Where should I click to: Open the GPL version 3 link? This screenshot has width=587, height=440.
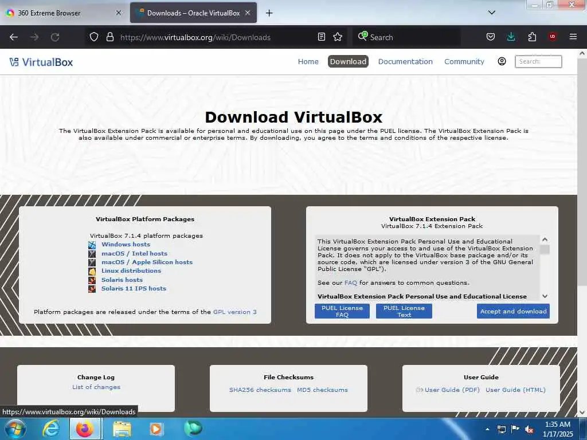[x=234, y=312]
